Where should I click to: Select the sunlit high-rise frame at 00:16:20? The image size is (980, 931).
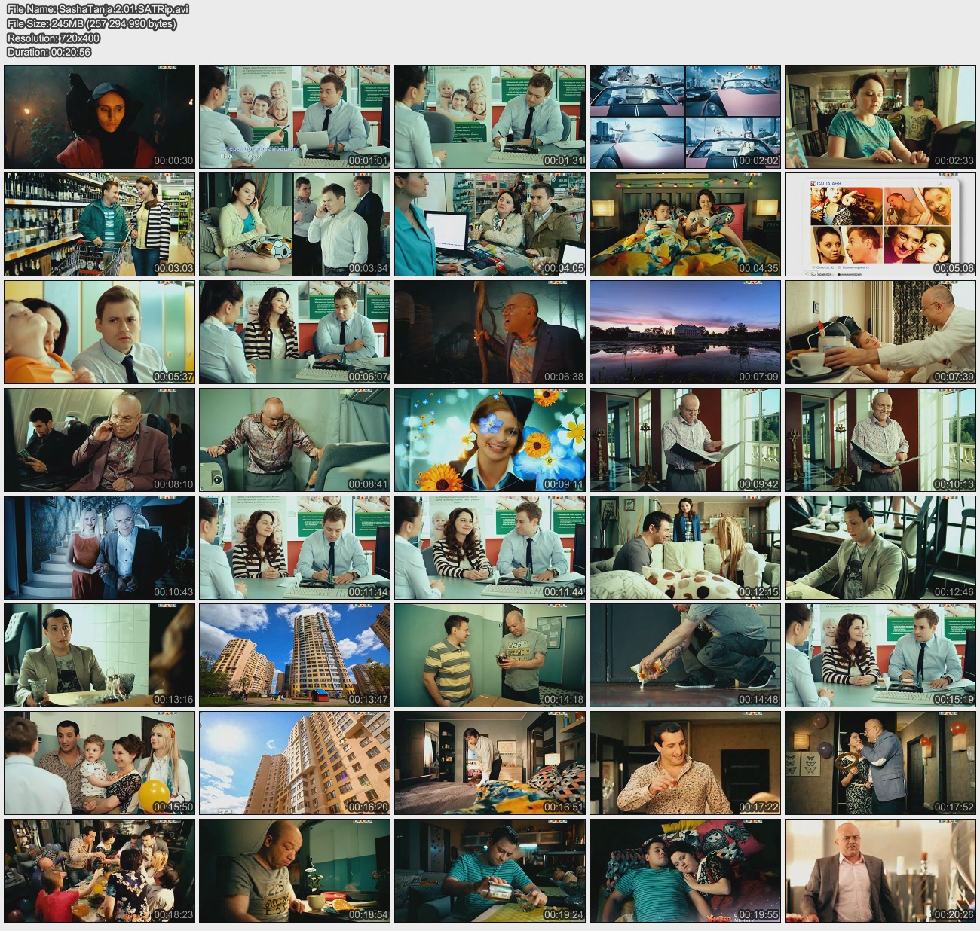pos(295,763)
